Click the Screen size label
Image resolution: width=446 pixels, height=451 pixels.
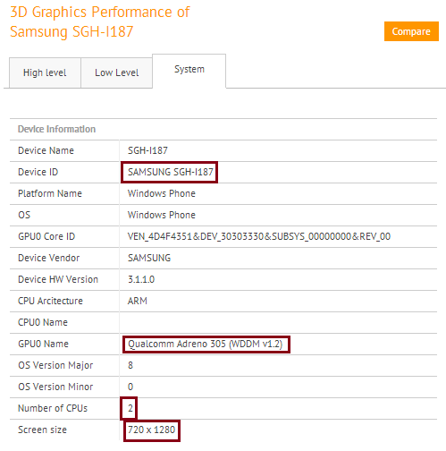click(42, 430)
